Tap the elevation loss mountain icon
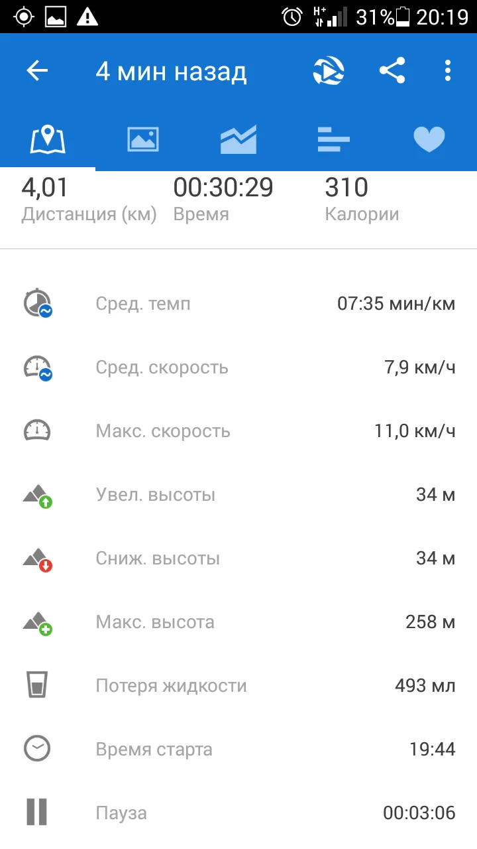This screenshot has width=477, height=849. 38,559
